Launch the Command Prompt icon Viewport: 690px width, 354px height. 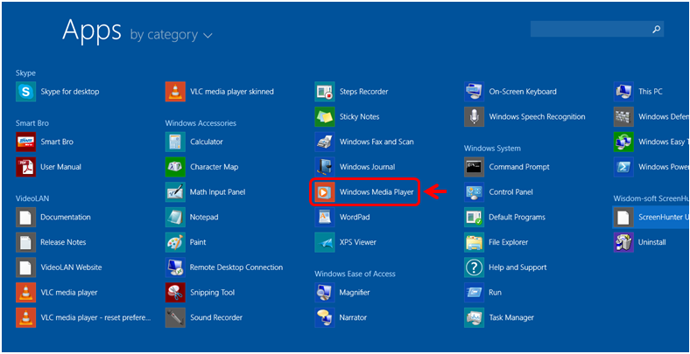(475, 167)
